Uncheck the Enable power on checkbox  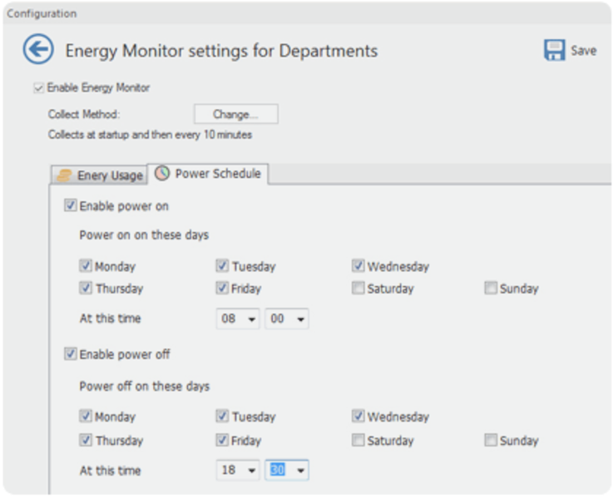tap(71, 206)
